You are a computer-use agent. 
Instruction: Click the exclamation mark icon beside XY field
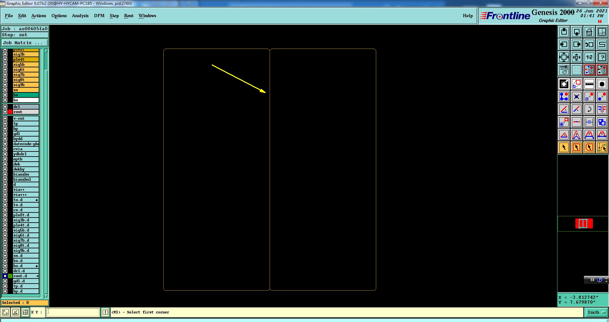click(x=105, y=312)
